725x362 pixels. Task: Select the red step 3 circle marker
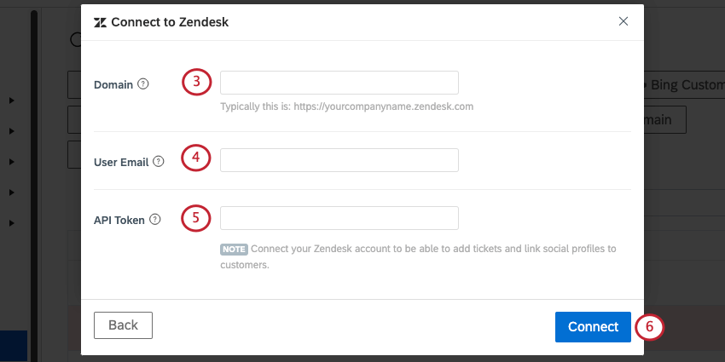tap(196, 82)
